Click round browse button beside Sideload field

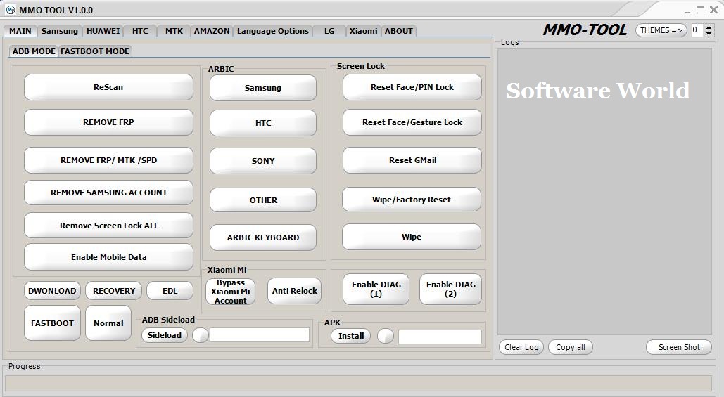tap(200, 335)
